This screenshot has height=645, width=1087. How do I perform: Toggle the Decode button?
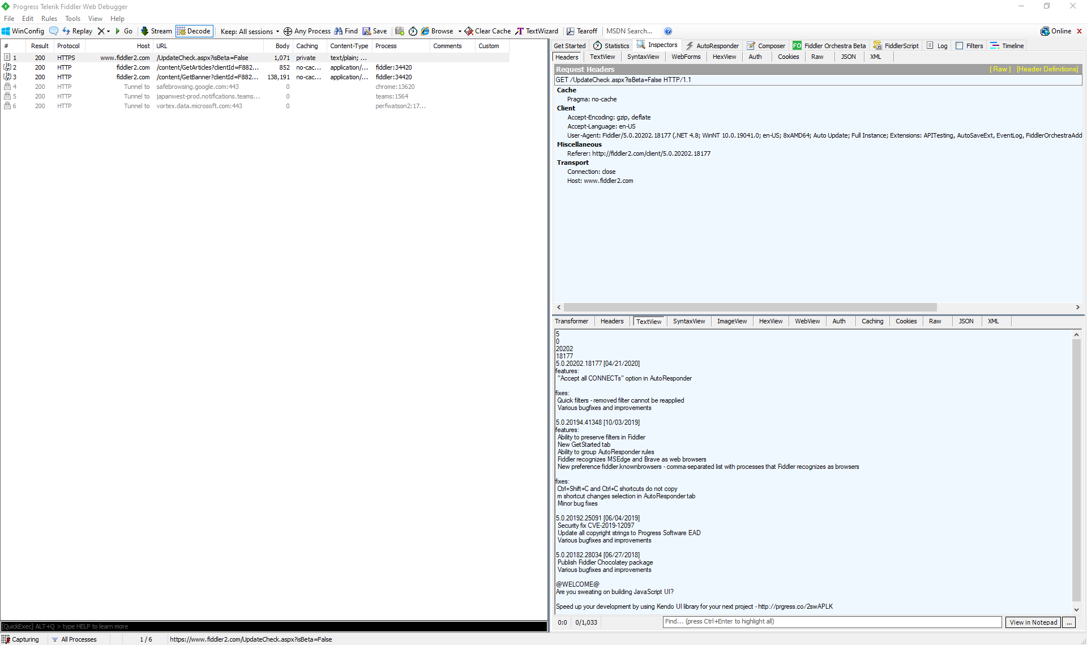[x=194, y=31]
